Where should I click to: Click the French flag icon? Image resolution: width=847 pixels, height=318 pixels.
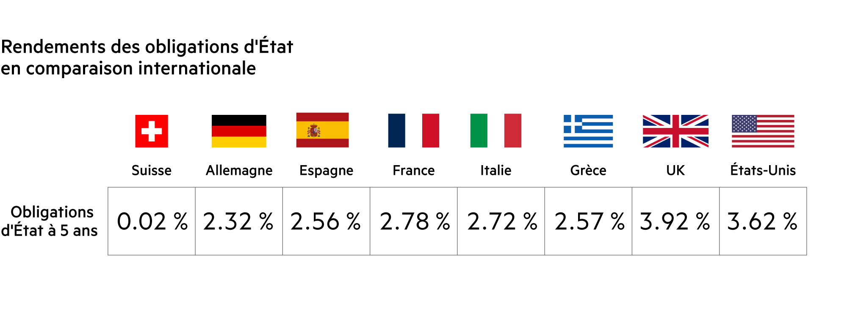point(413,130)
